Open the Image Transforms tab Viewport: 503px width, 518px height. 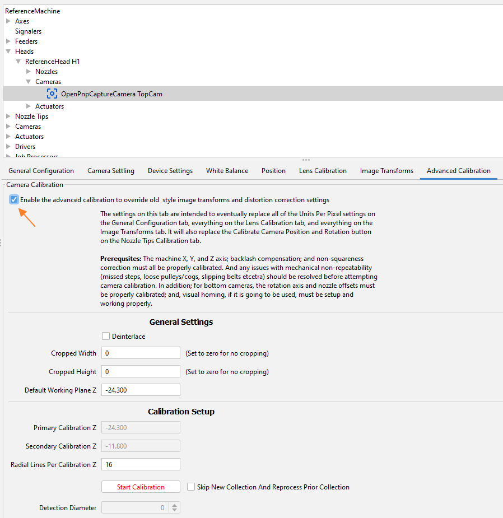(386, 171)
